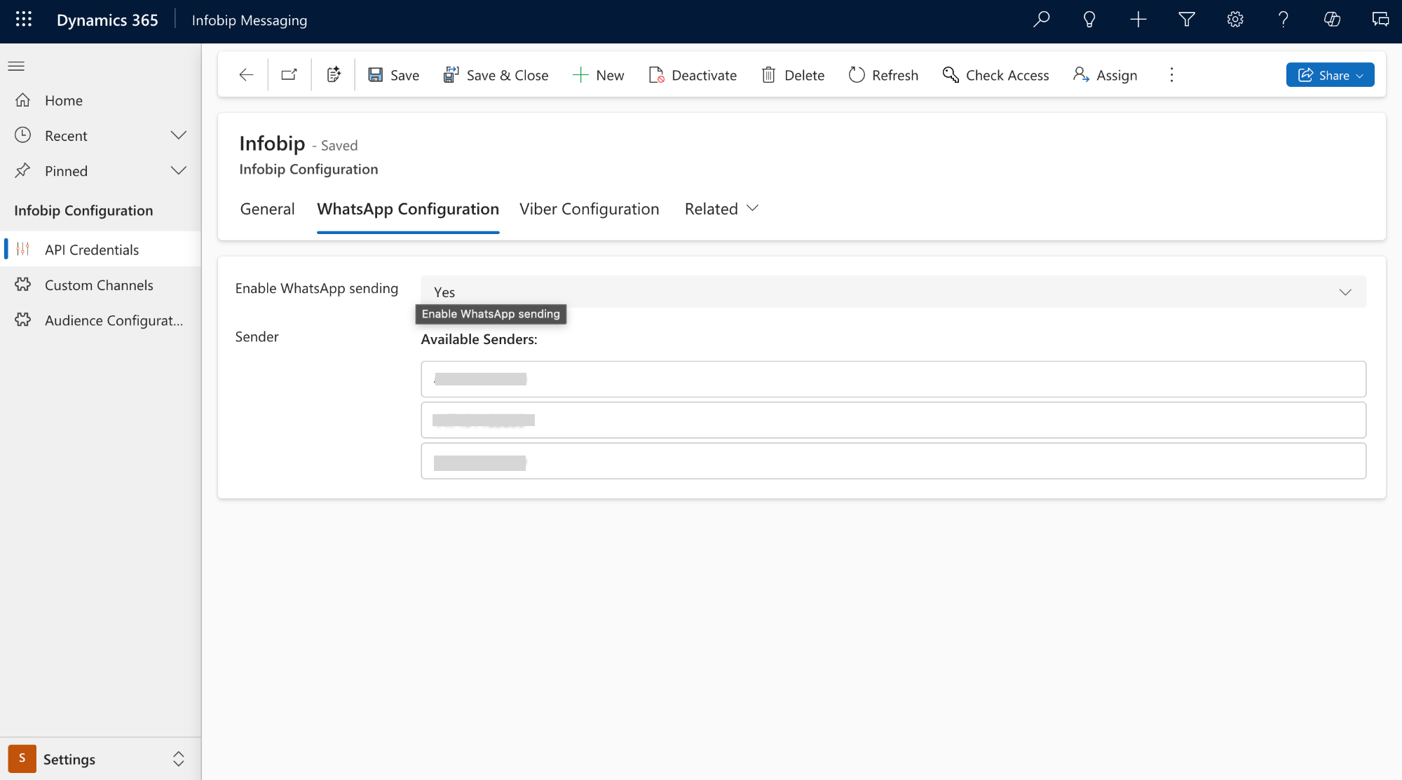Open record in a new window icon
1402x780 pixels.
tap(289, 75)
